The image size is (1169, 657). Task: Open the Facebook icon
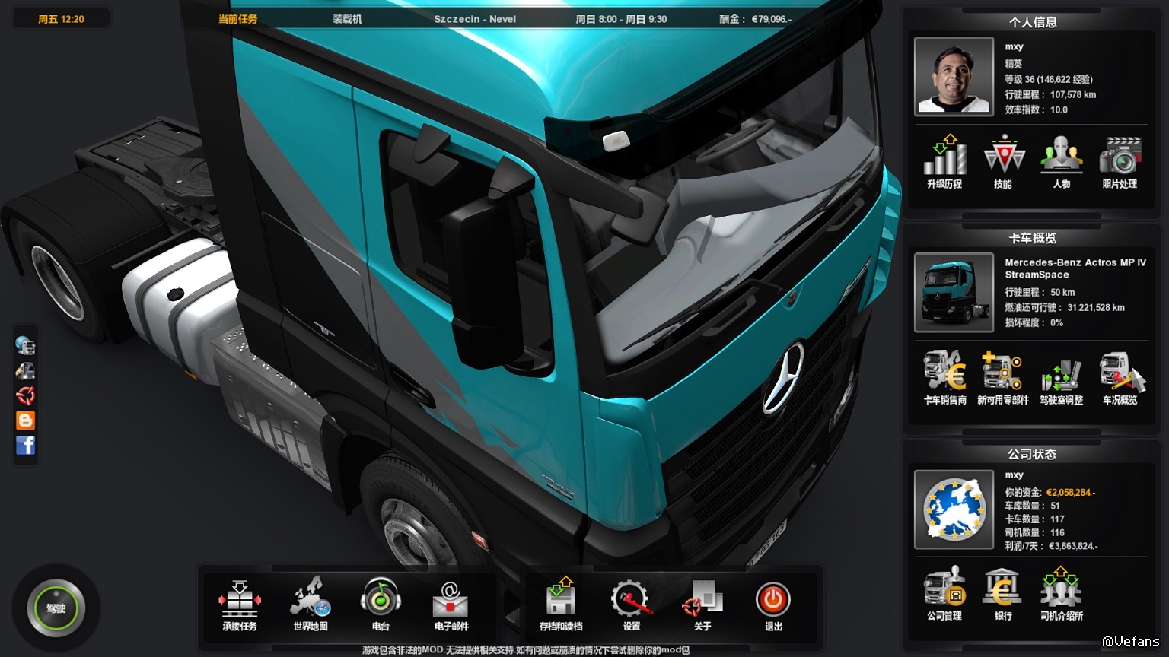pos(25,445)
